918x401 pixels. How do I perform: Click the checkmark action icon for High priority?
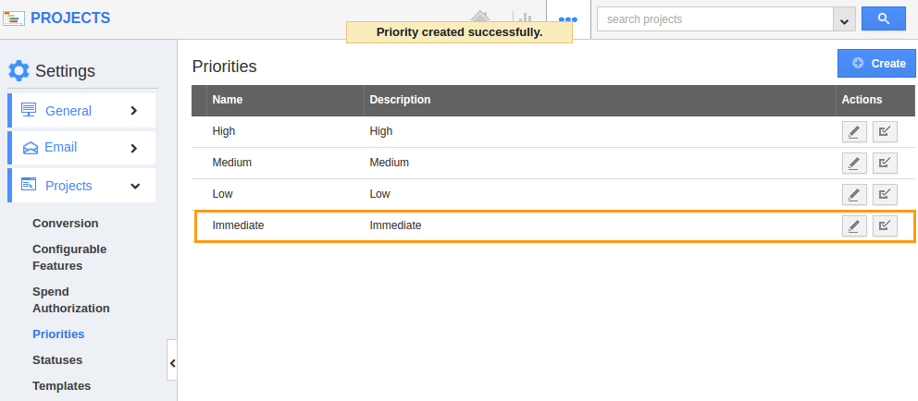pyautogui.click(x=885, y=132)
